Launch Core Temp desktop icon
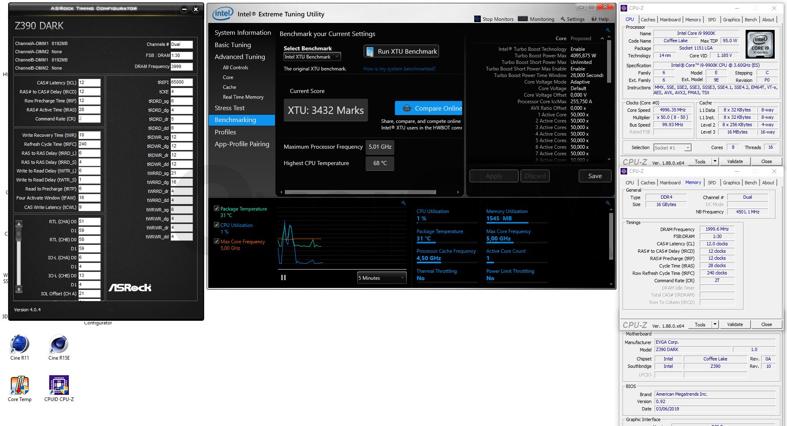 (20, 389)
